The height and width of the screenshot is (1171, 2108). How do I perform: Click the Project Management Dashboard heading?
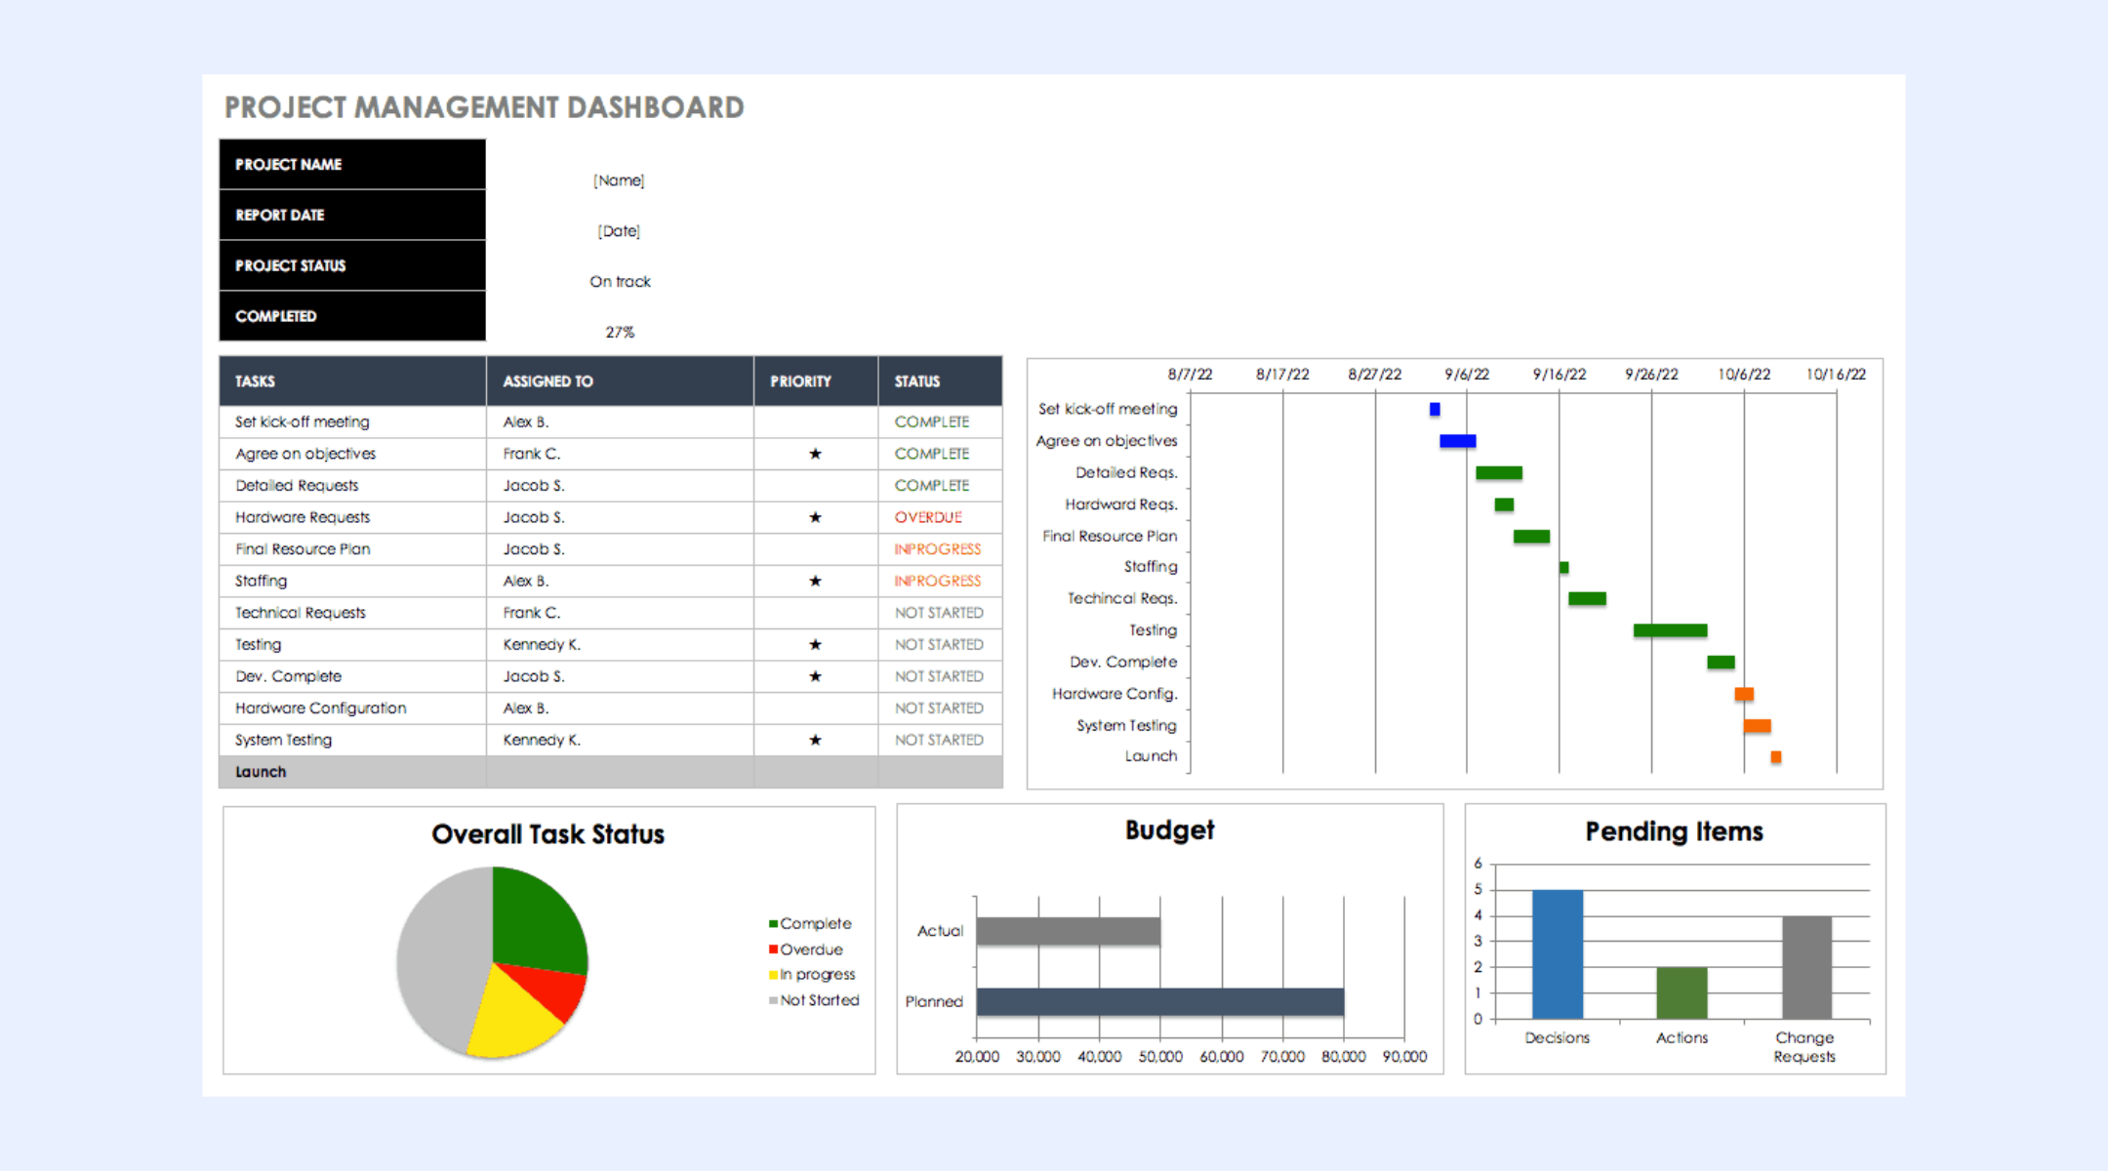484,107
